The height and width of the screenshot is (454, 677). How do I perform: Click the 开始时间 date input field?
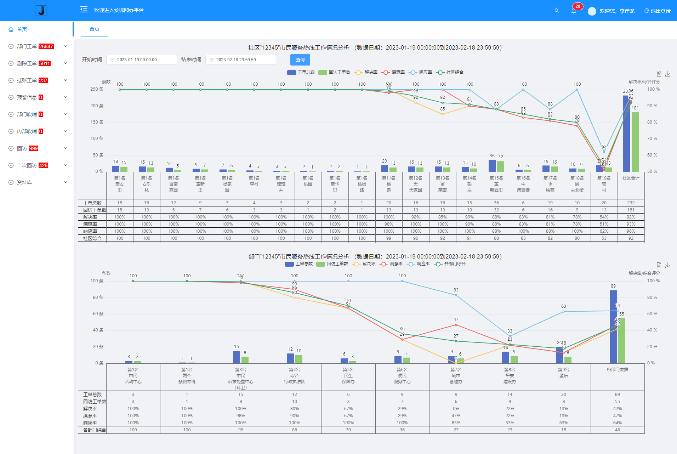(x=142, y=60)
